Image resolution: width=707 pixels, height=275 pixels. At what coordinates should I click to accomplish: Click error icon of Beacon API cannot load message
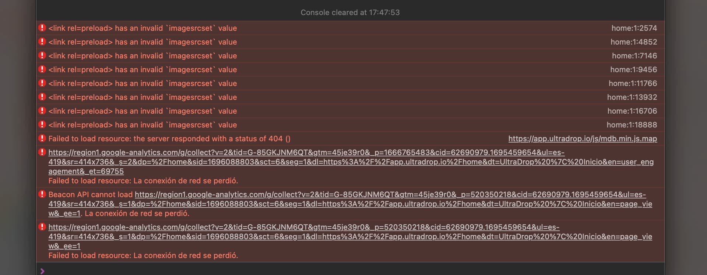pyautogui.click(x=42, y=194)
